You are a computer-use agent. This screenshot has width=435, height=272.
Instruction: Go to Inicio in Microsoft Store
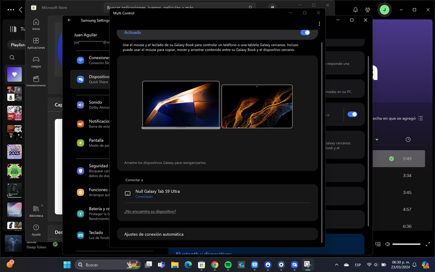(x=36, y=24)
